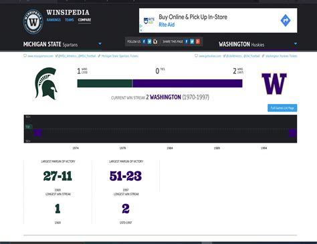Open Michigan State Spartans Tickets link
Screen dimensions: 317x244
pyautogui.click(x=120, y=56)
